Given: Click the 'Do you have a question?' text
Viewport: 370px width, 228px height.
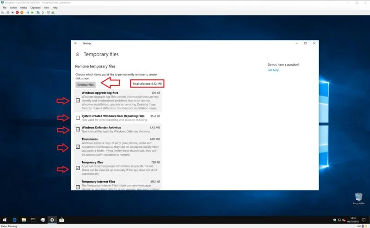Looking at the screenshot, I should tap(284, 64).
